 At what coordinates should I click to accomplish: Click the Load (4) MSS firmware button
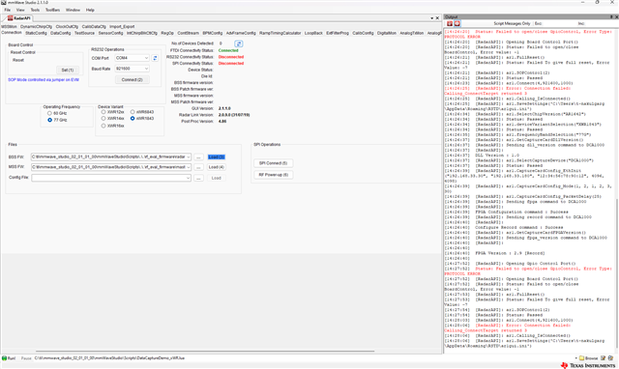coord(217,167)
